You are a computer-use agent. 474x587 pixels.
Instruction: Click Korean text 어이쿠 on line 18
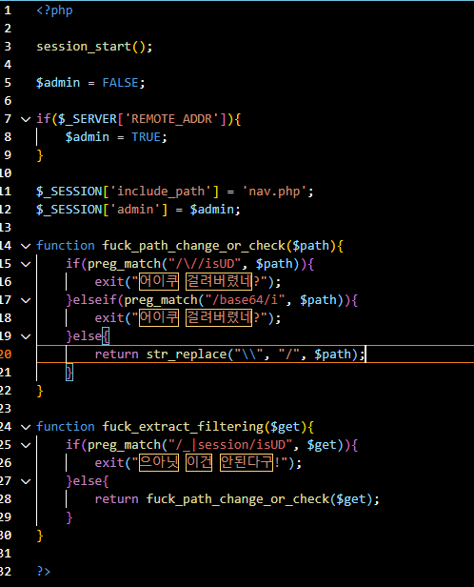pos(159,317)
